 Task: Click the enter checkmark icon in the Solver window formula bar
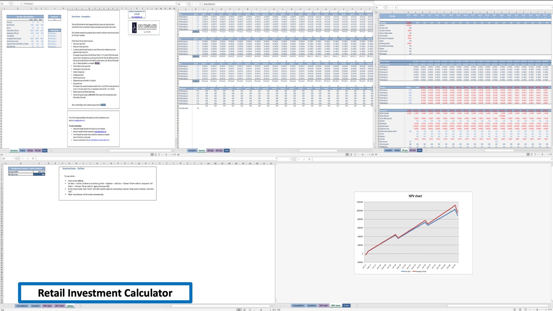coord(28,158)
